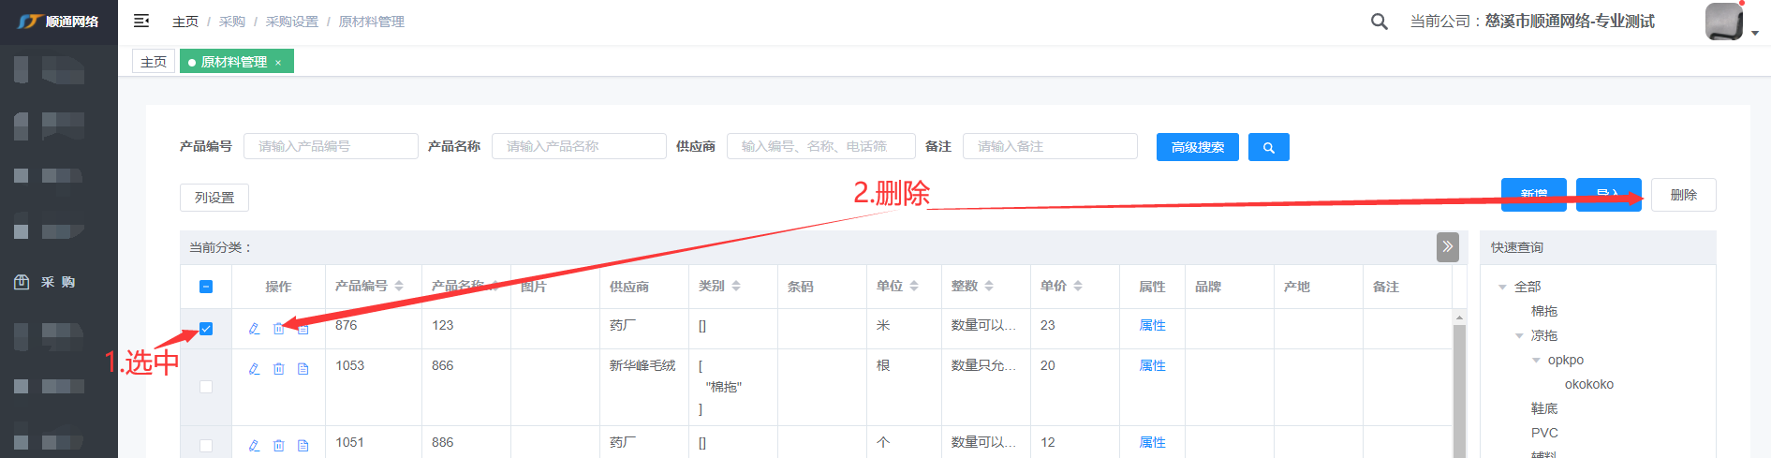Open the document detail icon for product 1051

pos(303,446)
